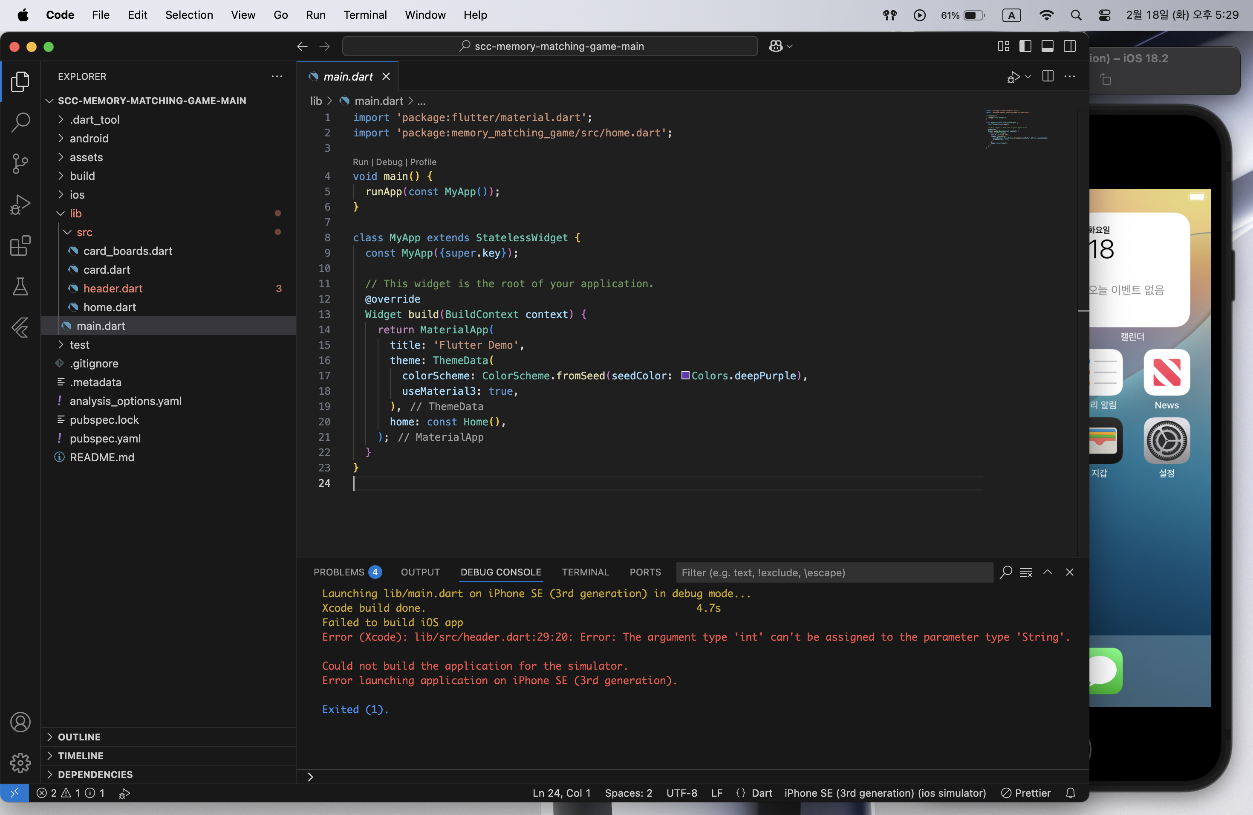Toggle the Primary Side Bar
The image size is (1253, 815).
tap(1025, 46)
